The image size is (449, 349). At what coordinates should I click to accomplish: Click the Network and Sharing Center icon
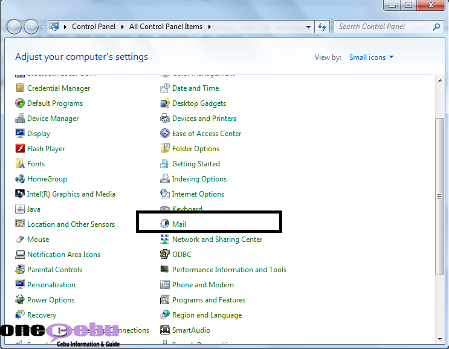[x=164, y=240]
